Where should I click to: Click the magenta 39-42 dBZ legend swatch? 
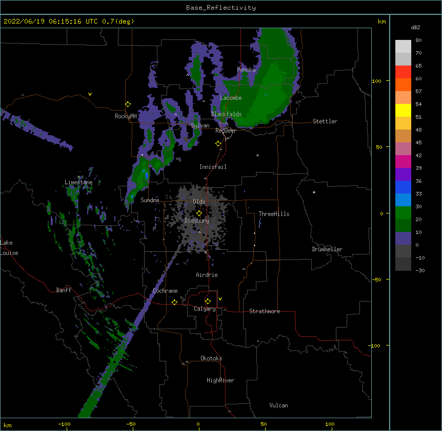pos(403,161)
